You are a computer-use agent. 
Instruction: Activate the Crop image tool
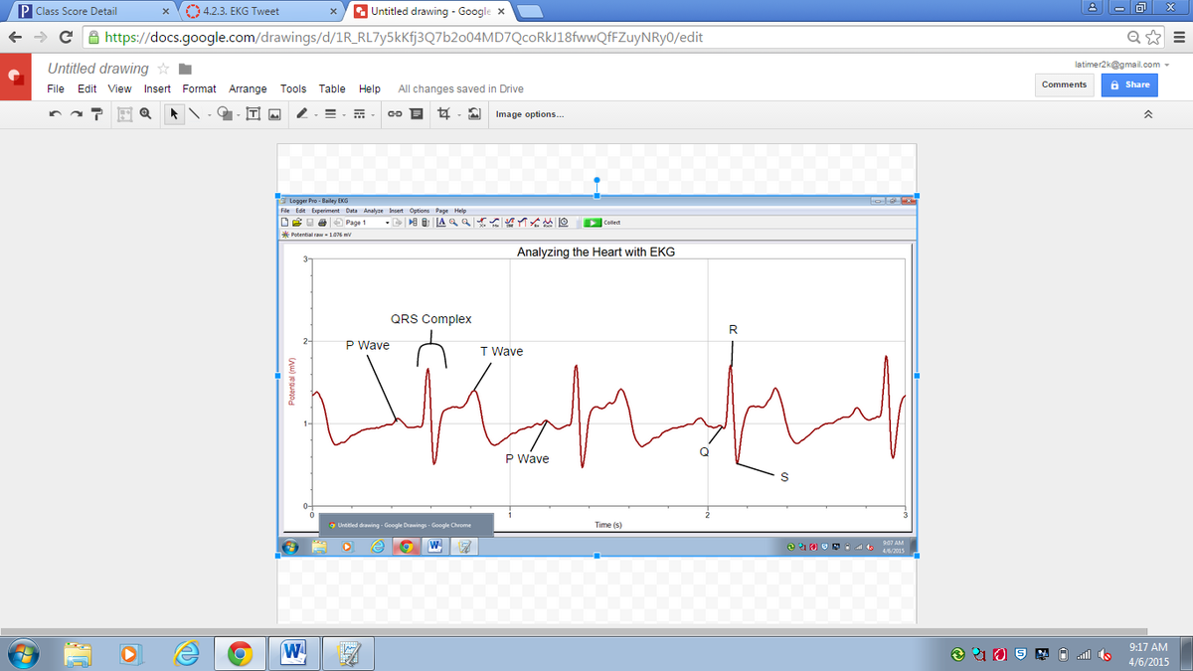pos(443,114)
